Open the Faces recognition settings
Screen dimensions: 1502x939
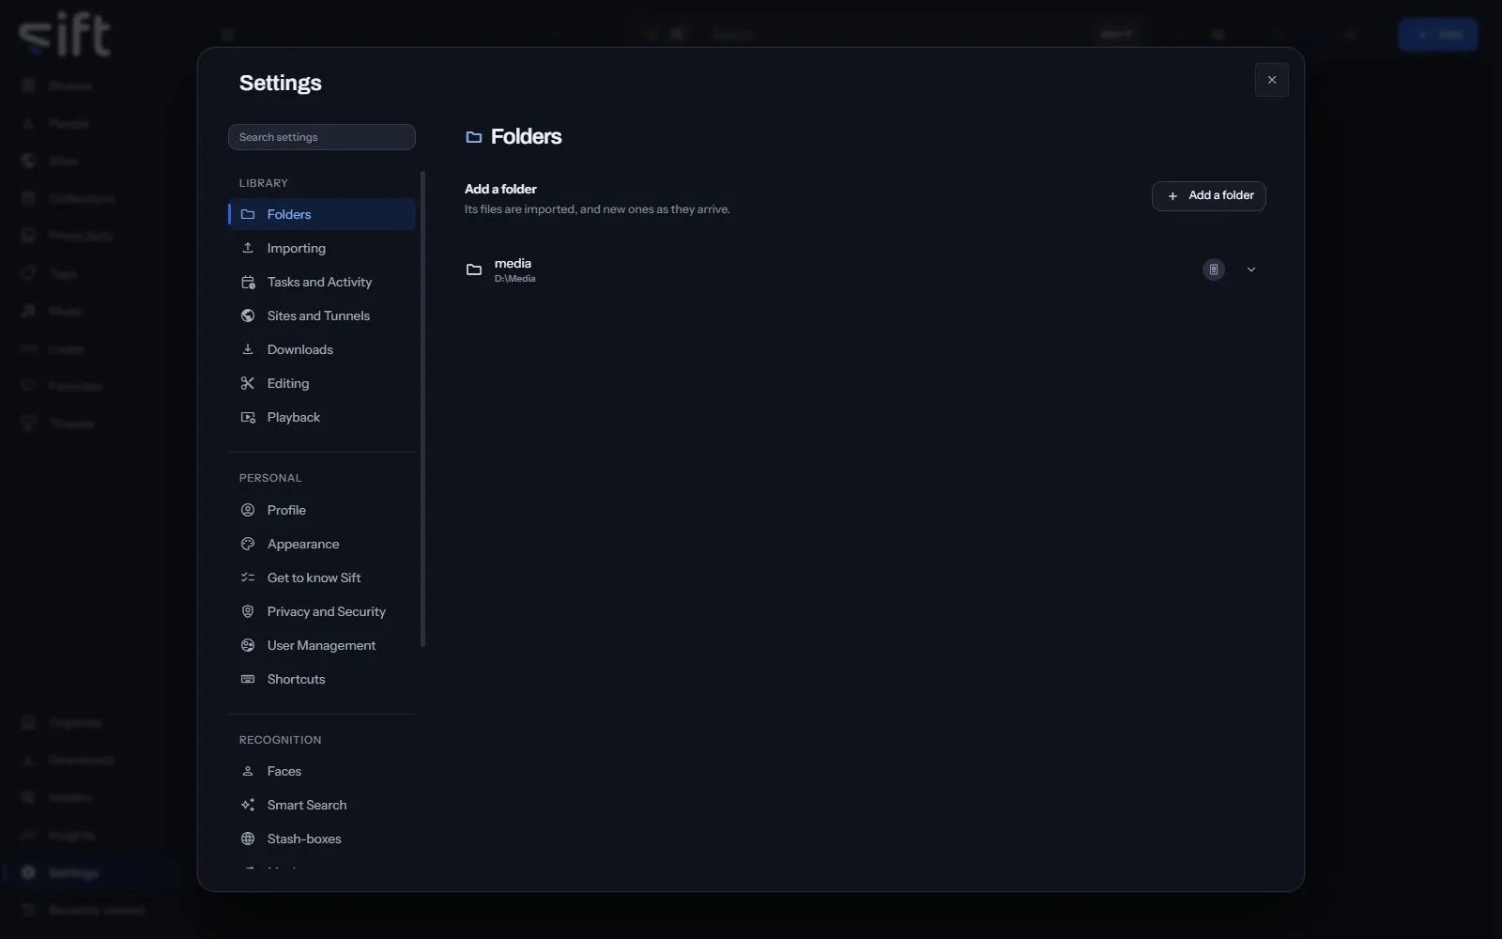[322, 771]
